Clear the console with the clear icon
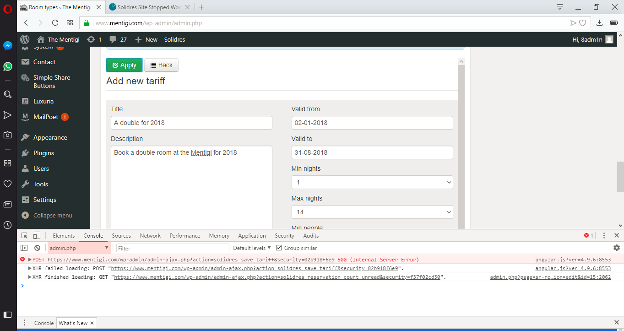This screenshot has height=331, width=624. coord(37,248)
